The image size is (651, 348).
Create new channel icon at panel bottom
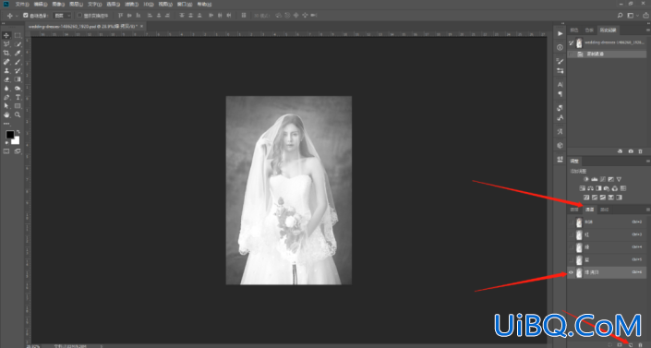pos(631,344)
